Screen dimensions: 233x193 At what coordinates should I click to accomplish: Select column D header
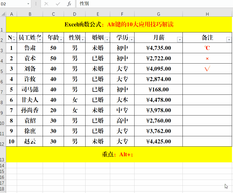(x=75, y=14)
